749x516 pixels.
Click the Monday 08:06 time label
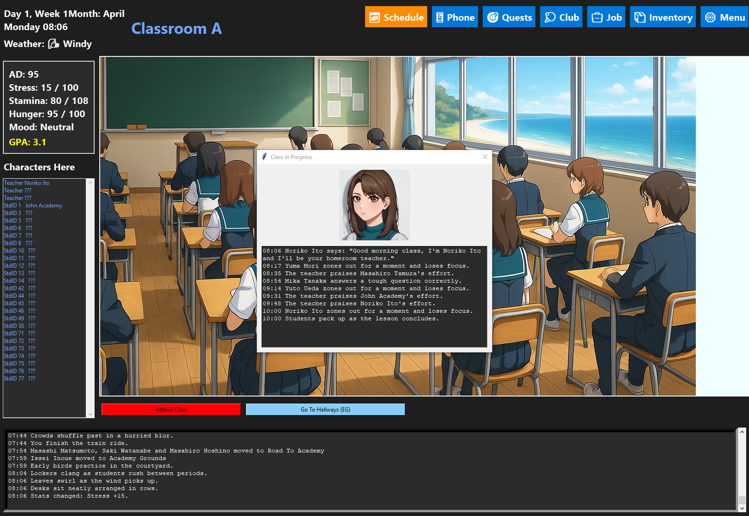pos(36,27)
